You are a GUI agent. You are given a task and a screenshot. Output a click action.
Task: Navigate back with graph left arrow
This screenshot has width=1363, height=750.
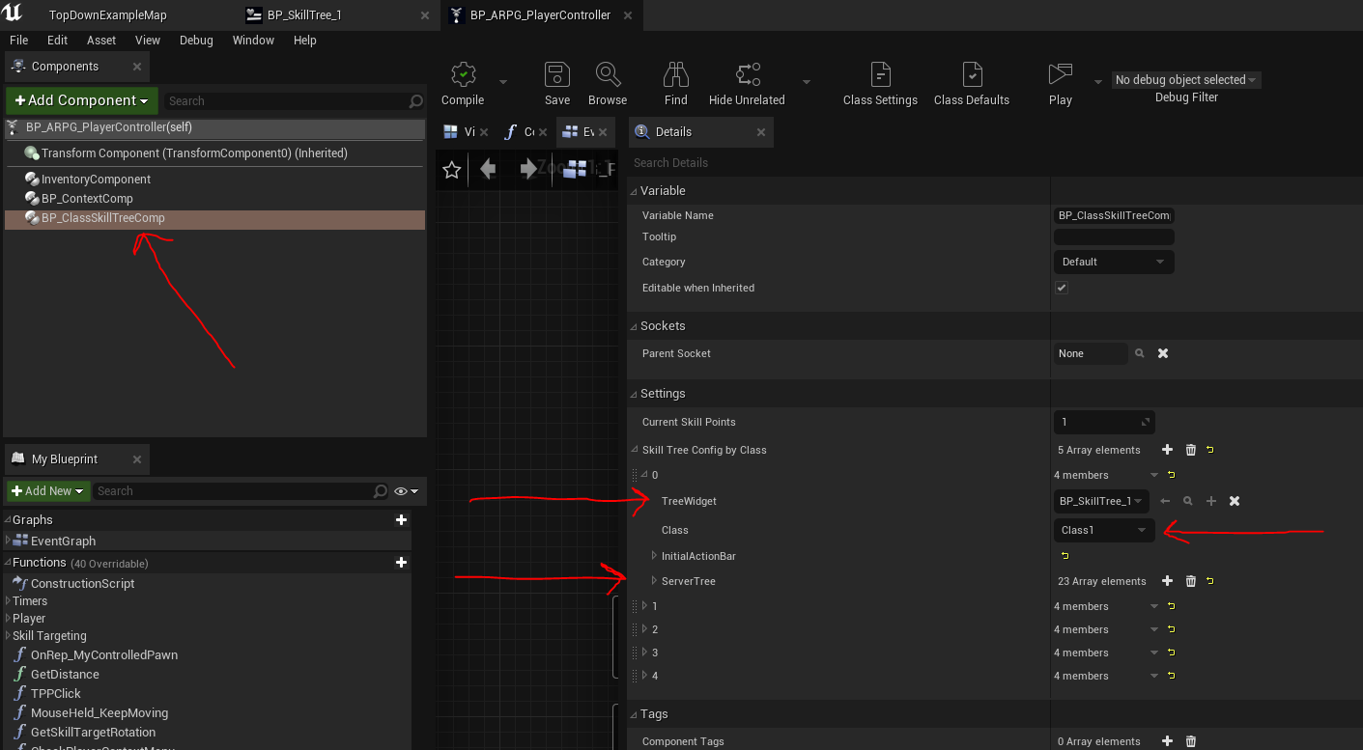(488, 170)
